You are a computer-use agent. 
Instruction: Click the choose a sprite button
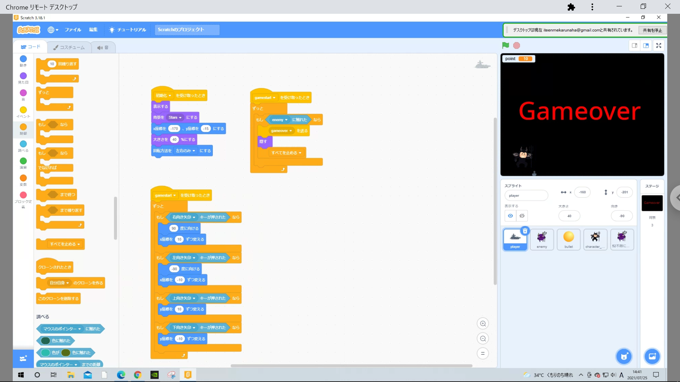(624, 356)
